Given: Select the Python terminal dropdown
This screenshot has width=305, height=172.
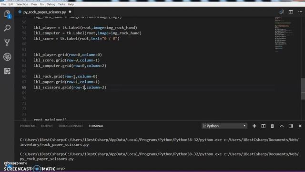Looking at the screenshot, I should (224, 126).
